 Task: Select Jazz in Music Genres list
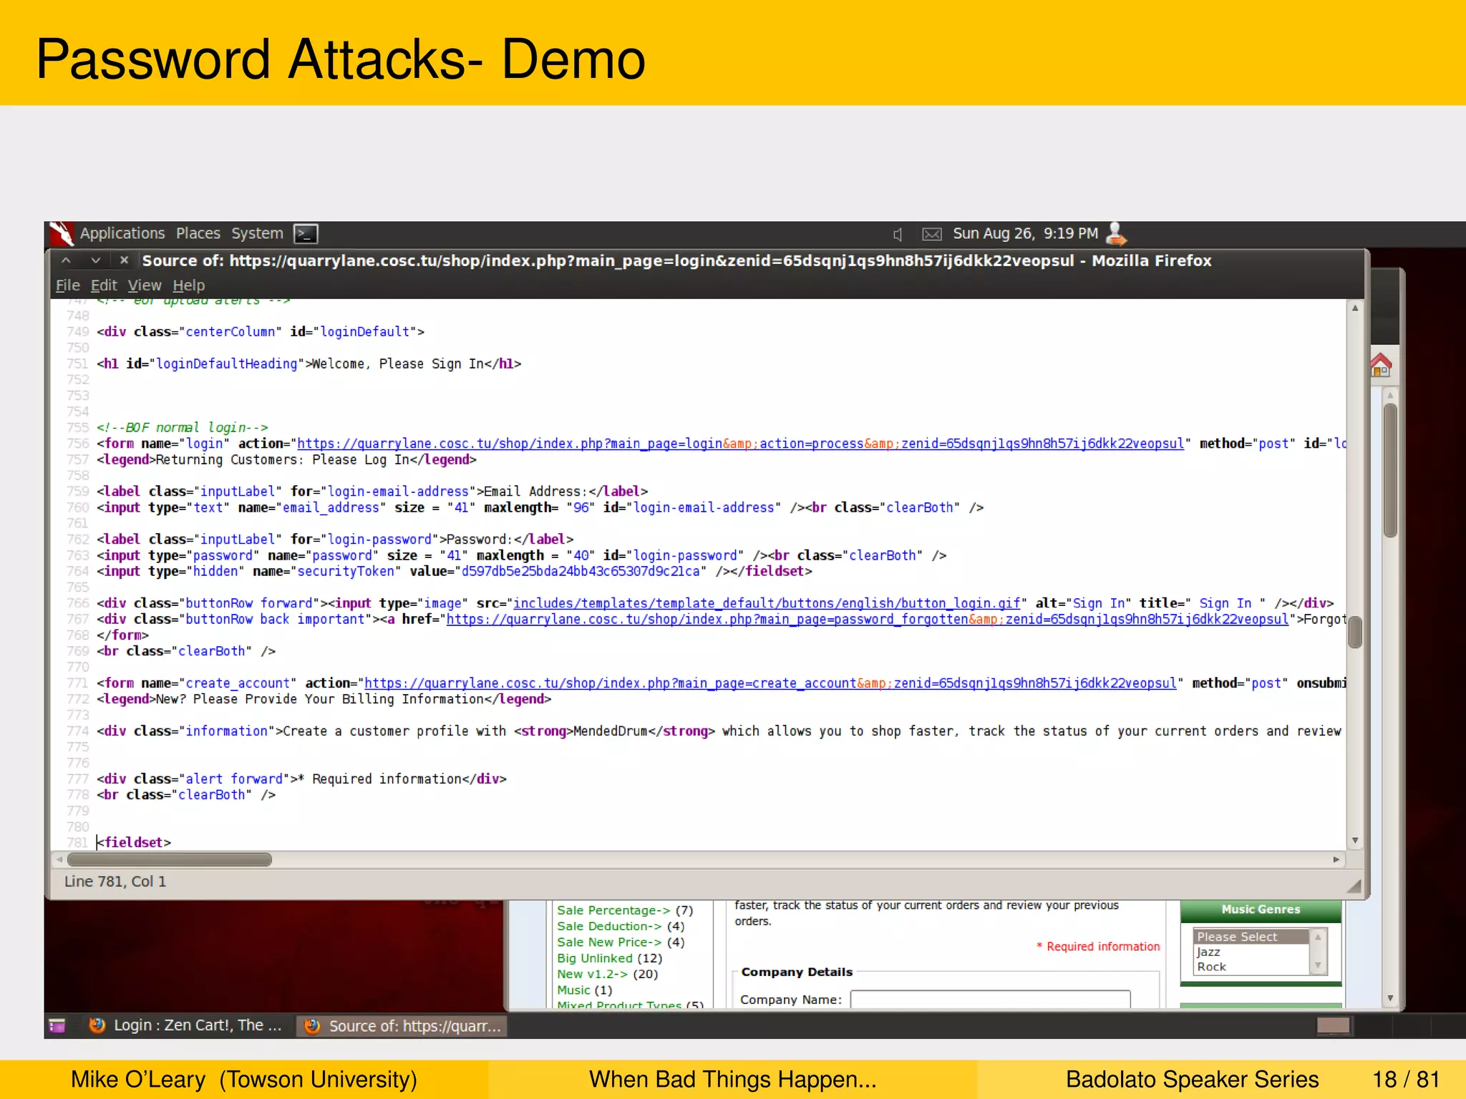(x=1251, y=952)
